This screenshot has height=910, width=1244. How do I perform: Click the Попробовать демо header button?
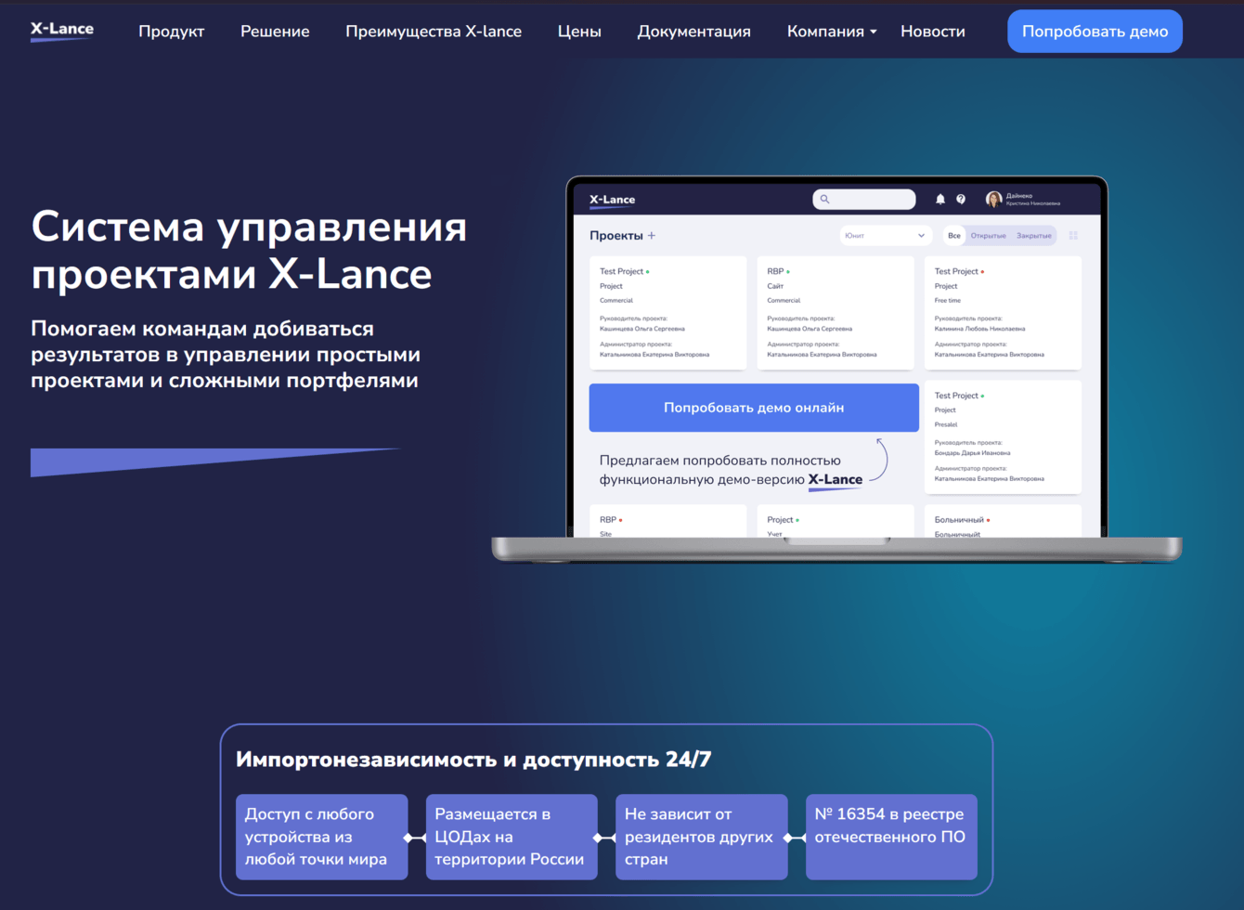point(1095,32)
